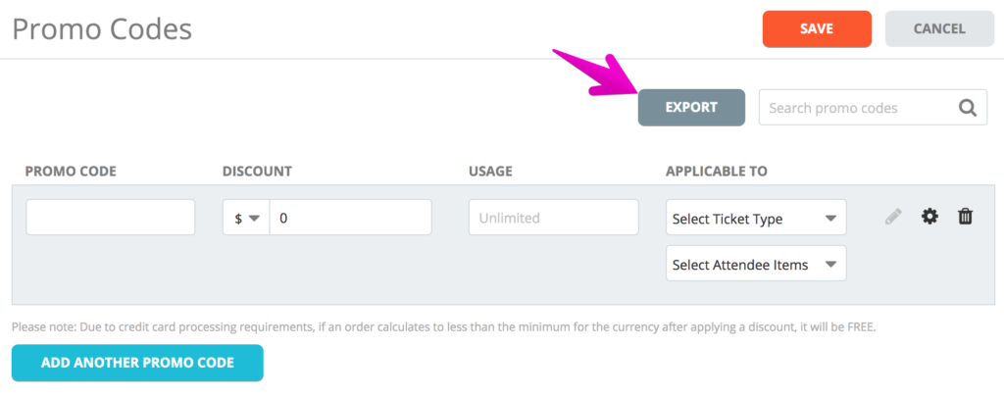Expand the Select Ticket Type dropdown
1004x398 pixels.
pyautogui.click(x=756, y=218)
